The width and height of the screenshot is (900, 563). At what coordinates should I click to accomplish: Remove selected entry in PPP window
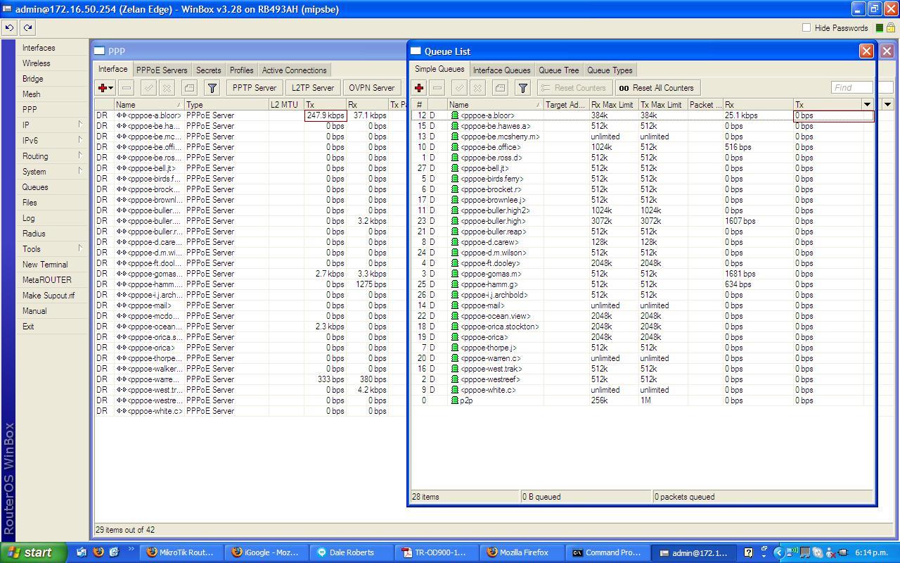coord(127,88)
